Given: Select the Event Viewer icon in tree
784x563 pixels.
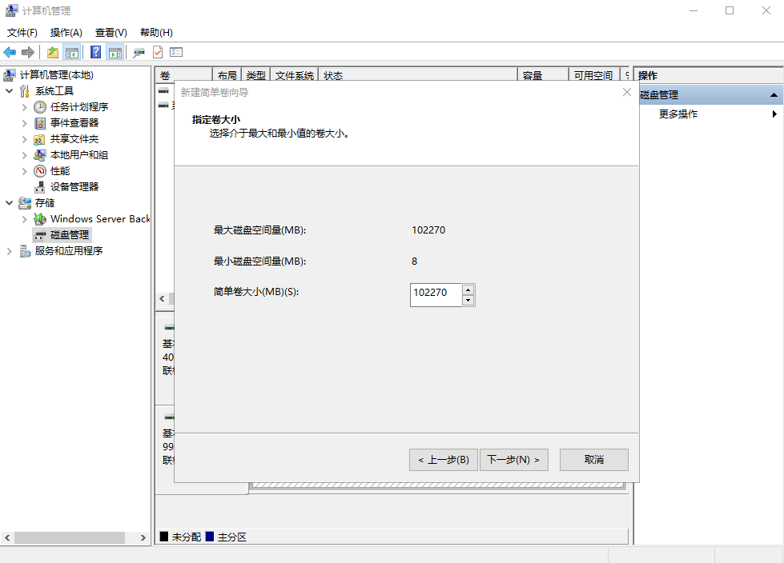Looking at the screenshot, I should [40, 123].
